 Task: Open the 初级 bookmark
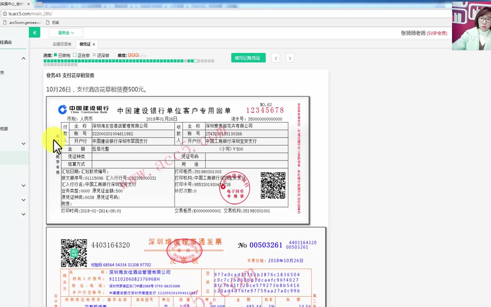pos(56,22)
